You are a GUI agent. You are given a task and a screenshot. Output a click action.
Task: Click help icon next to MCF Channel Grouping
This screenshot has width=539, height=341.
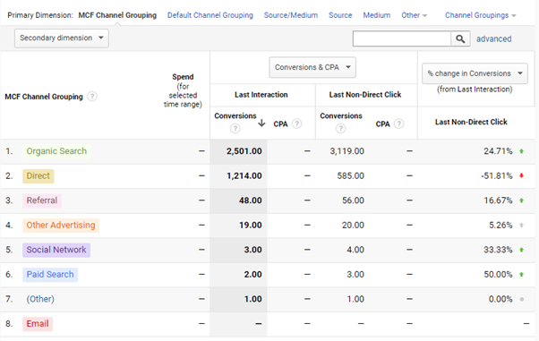(x=92, y=97)
